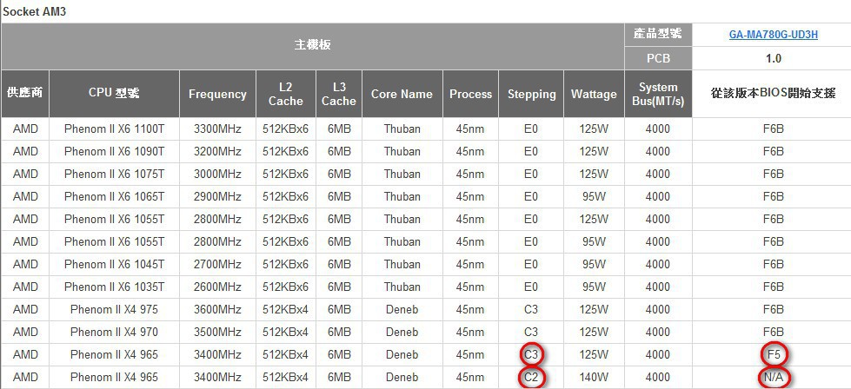This screenshot has height=389, width=851.
Task: Click 45nm in the 1090T row
Action: pyautogui.click(x=470, y=152)
